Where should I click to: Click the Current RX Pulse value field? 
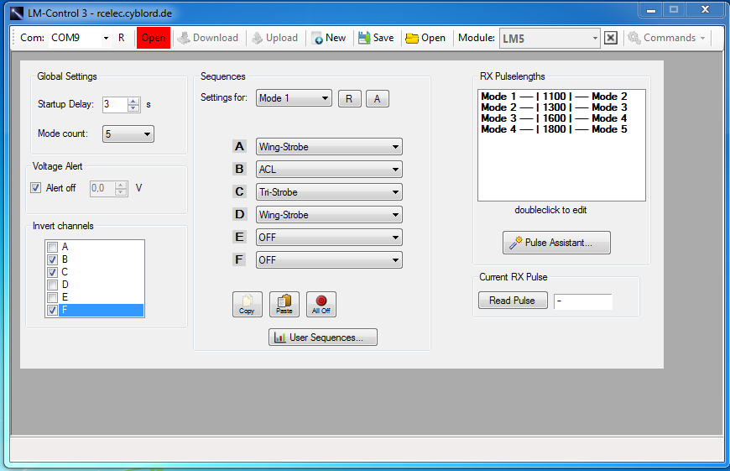(583, 301)
